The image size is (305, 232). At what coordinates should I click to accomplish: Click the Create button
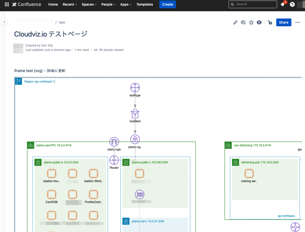[167, 4]
